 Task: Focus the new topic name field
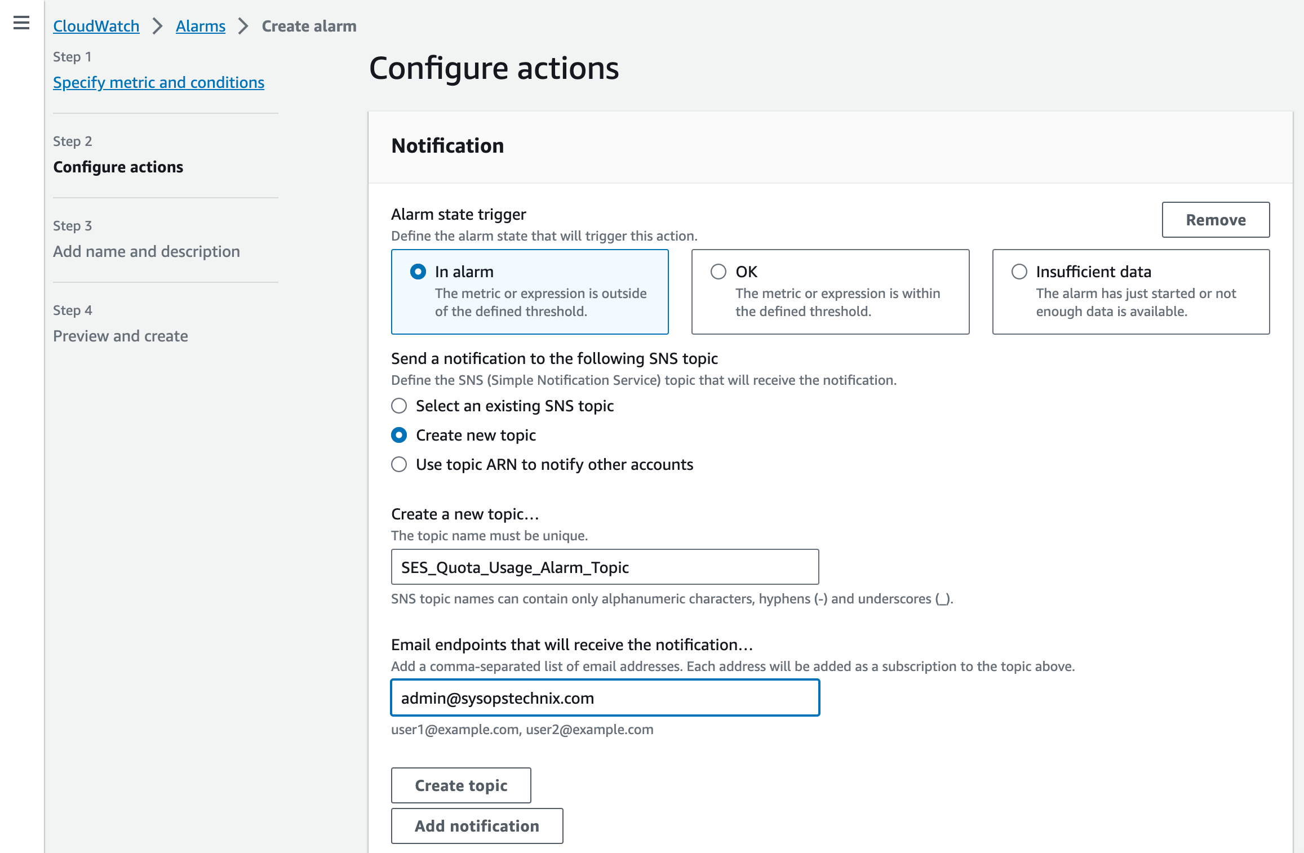coord(605,567)
